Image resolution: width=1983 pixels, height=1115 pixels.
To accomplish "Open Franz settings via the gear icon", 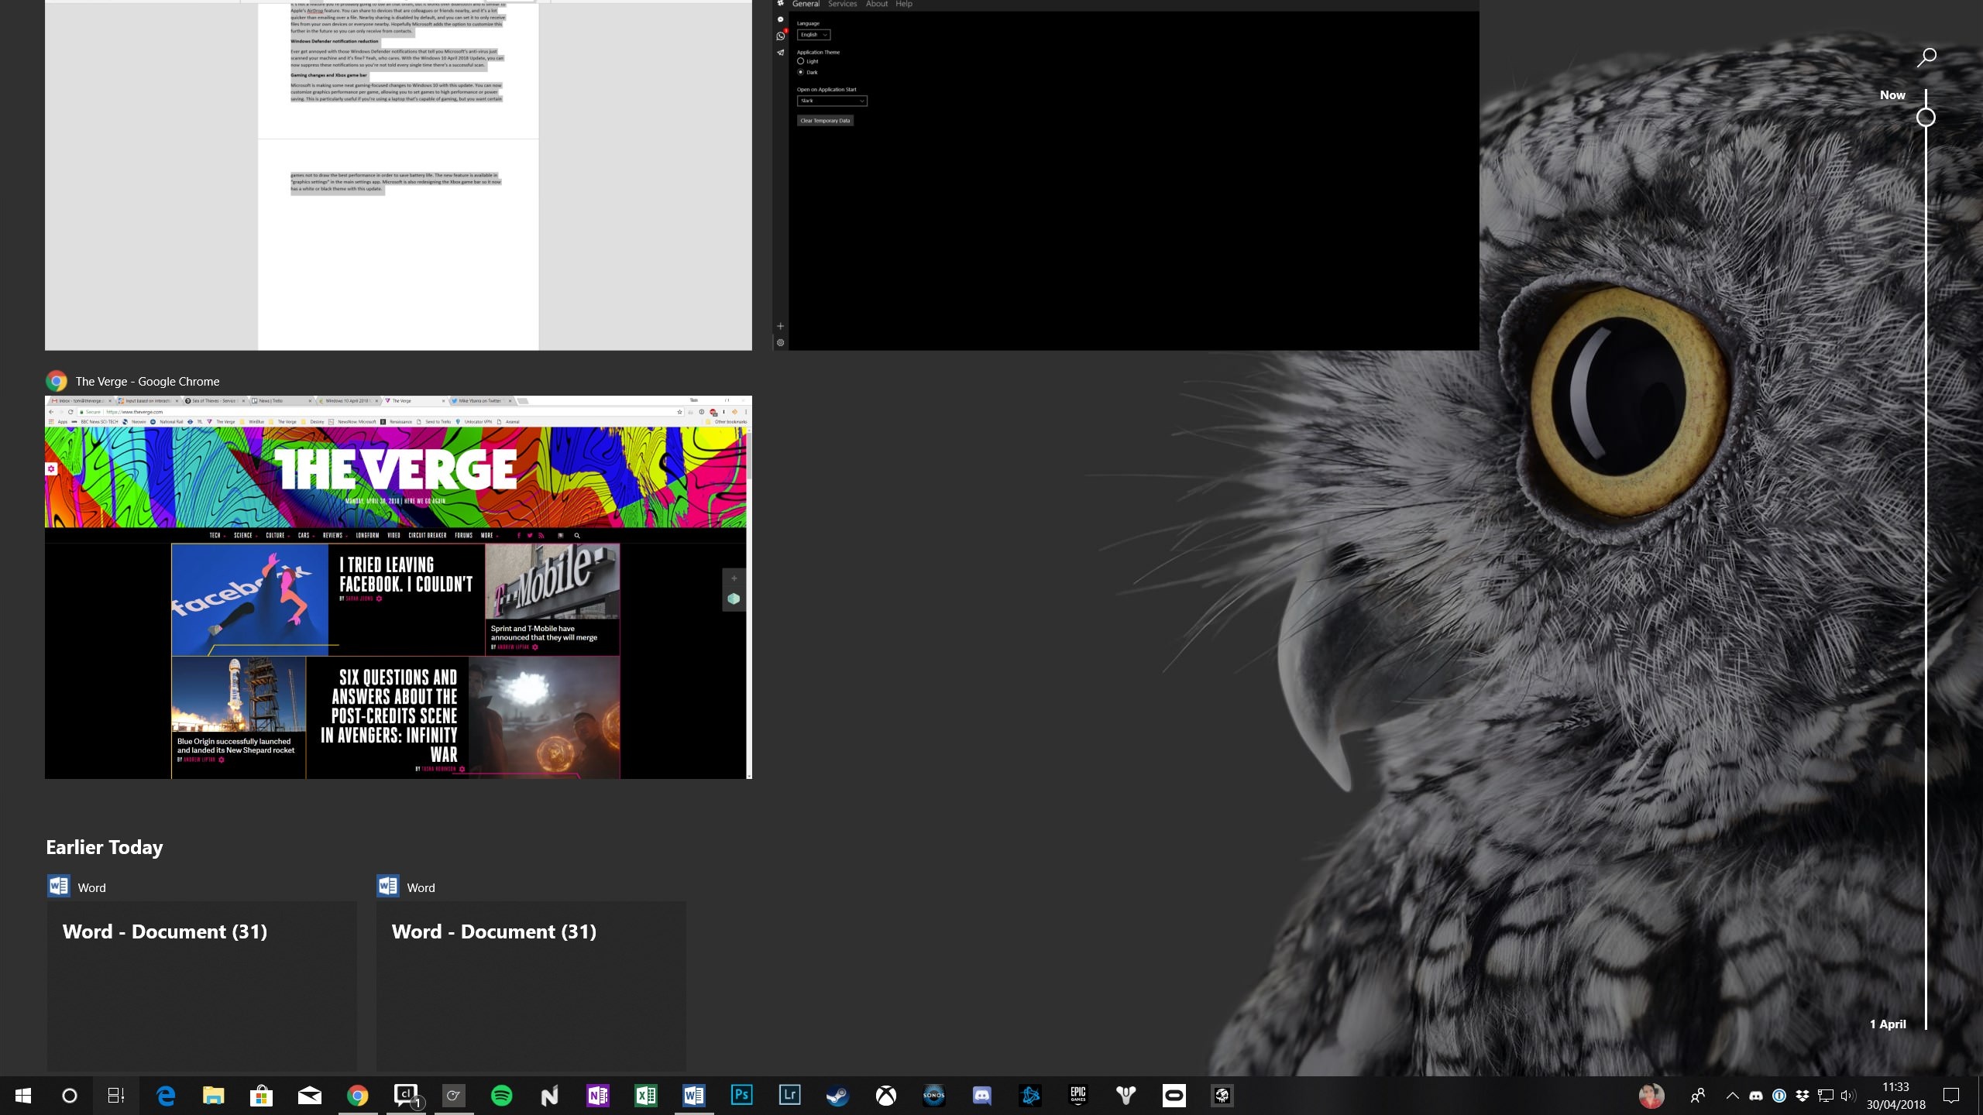I will [x=780, y=342].
